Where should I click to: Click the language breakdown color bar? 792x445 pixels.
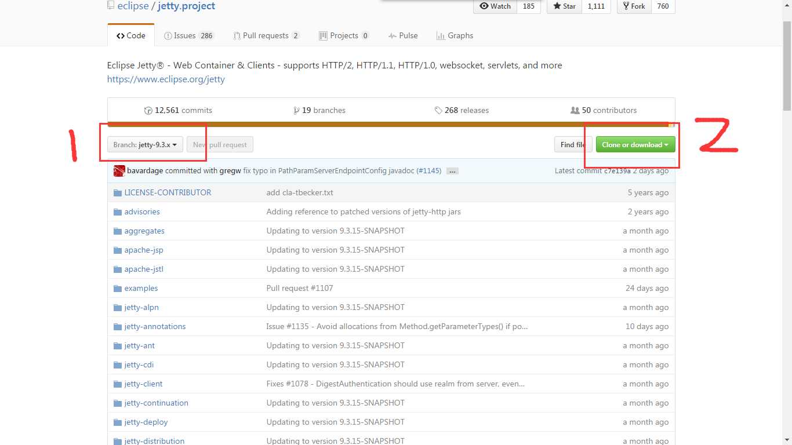click(391, 124)
